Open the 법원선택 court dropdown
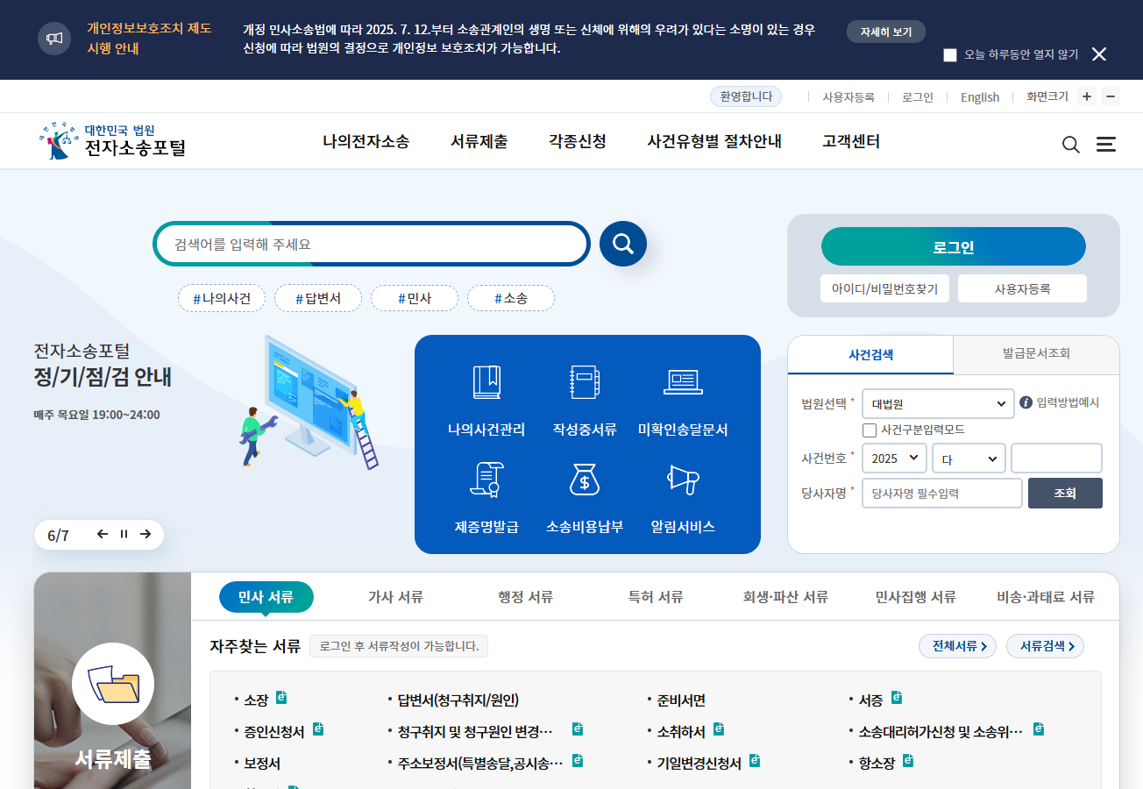This screenshot has width=1143, height=789. [x=938, y=403]
